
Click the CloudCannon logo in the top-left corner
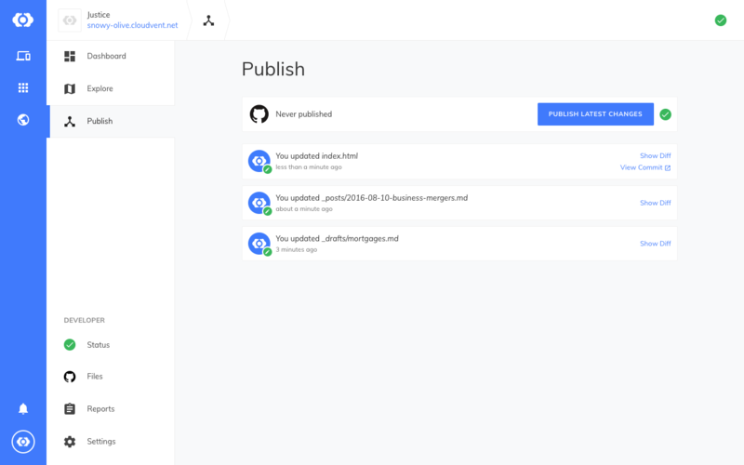pyautogui.click(x=22, y=20)
